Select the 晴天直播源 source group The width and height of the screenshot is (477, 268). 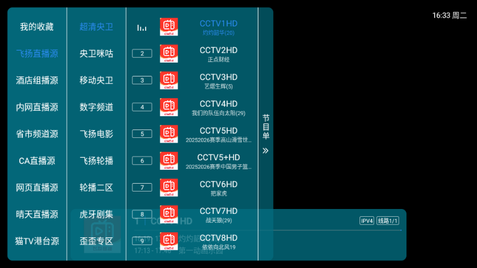(37, 214)
